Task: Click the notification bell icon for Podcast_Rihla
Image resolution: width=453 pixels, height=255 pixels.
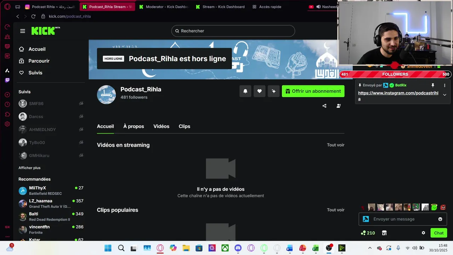Action: coord(245,91)
